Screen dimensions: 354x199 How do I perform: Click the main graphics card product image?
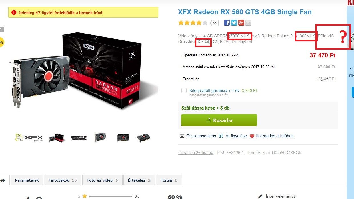point(83,71)
